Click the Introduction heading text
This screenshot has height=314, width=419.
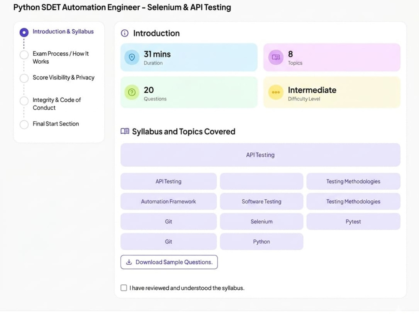tap(156, 33)
